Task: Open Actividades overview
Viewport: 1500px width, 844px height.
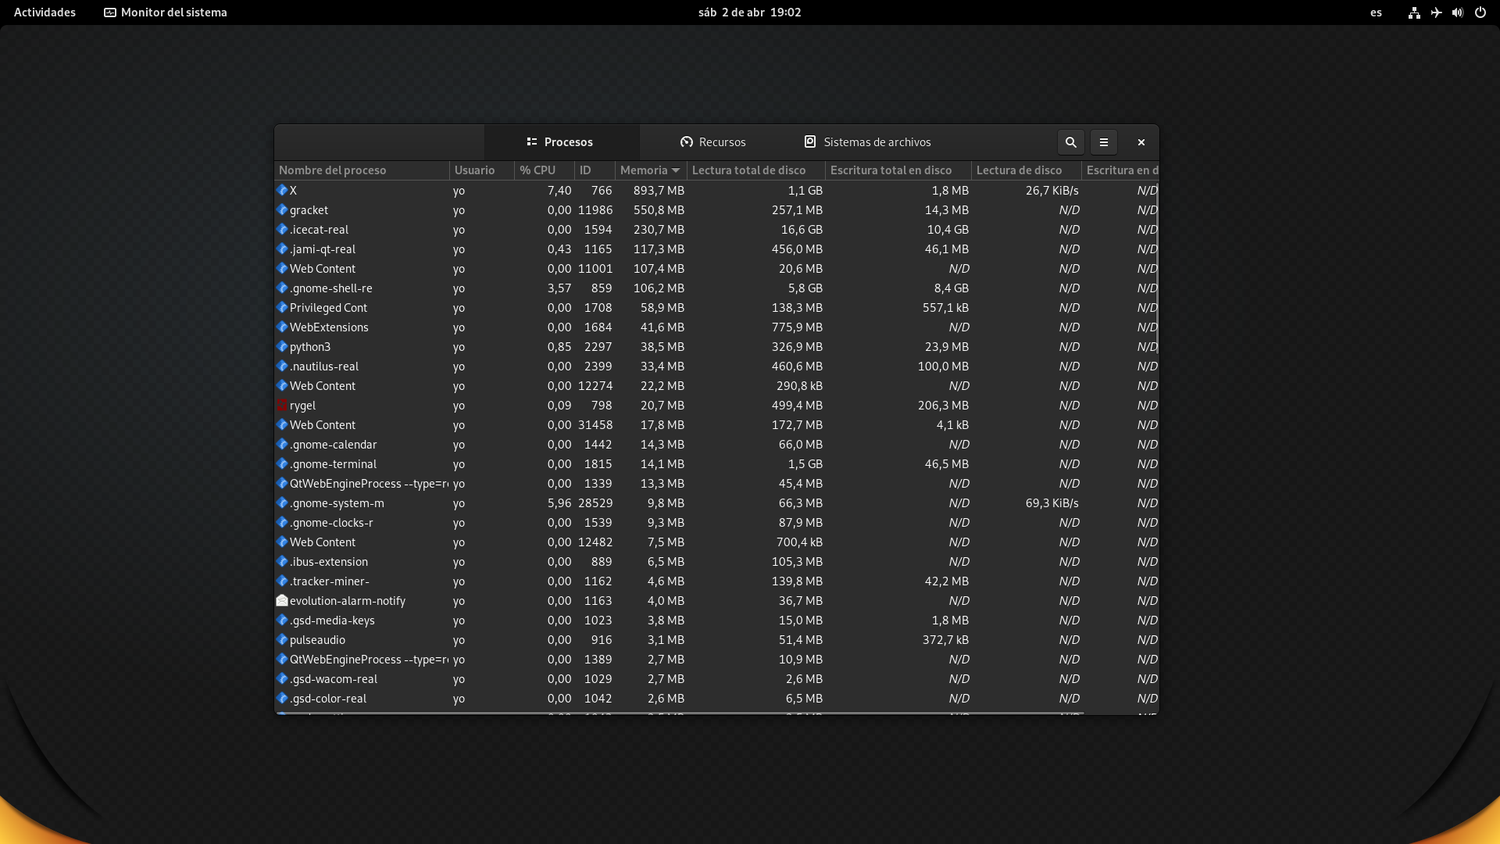Action: coord(45,13)
